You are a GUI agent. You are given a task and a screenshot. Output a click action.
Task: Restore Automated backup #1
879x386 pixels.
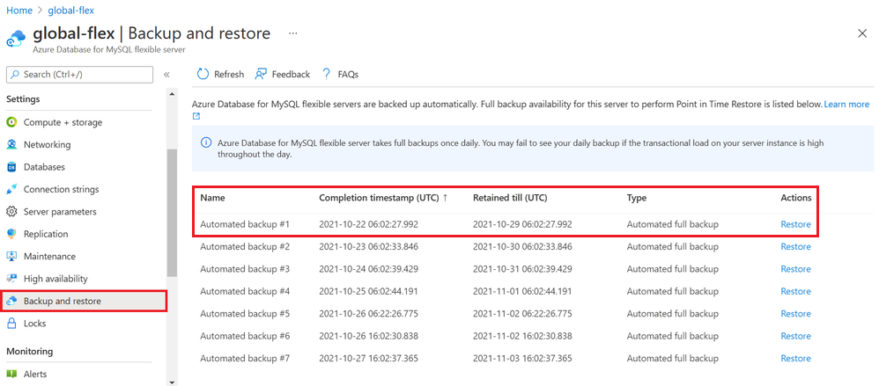[x=795, y=224]
